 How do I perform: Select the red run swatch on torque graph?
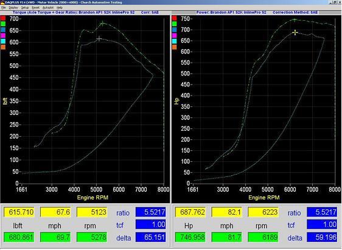[3, 18]
